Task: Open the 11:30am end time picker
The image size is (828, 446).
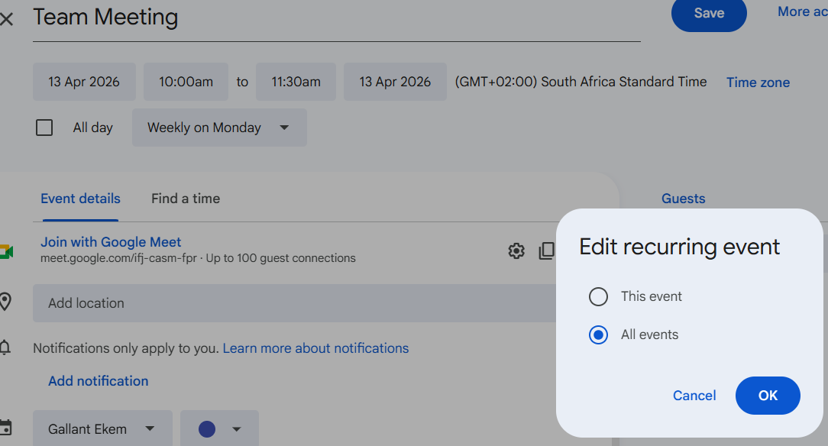Action: (296, 82)
